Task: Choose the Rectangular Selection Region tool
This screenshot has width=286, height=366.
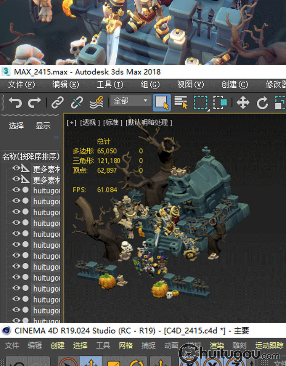Action: coord(201,103)
